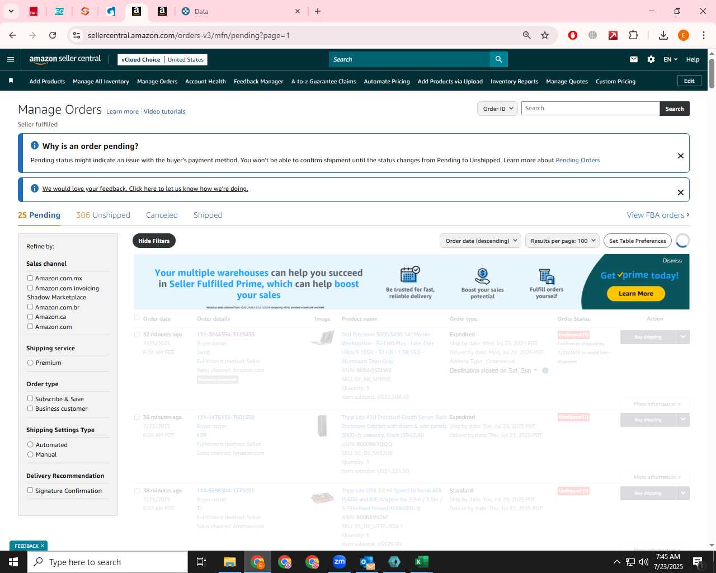The height and width of the screenshot is (573, 716).
Task: Check the Amazon.com.br sales channel filter
Action: coord(30,307)
